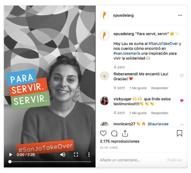This screenshot has height=173, width=191.
Task: Open the @lauriarcee mention link
Action: [x=158, y=124]
